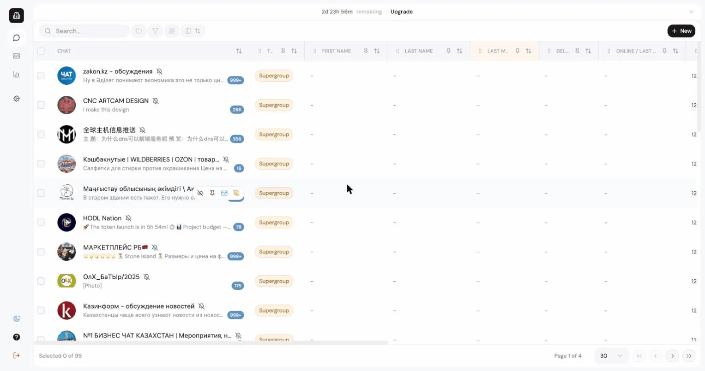Open the columns and sort toolbar button

pos(193,31)
